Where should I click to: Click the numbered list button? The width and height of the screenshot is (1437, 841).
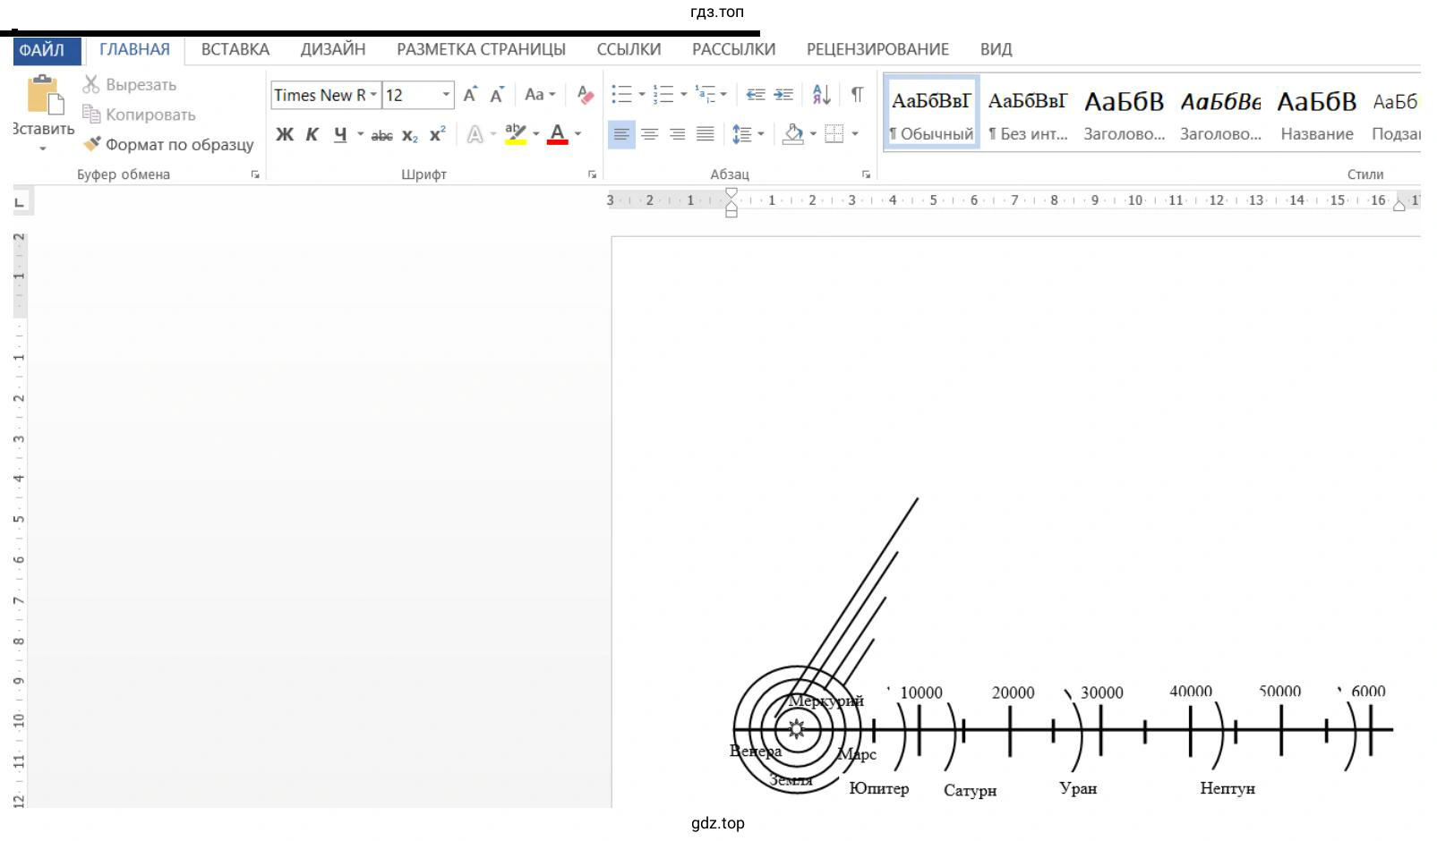[663, 94]
